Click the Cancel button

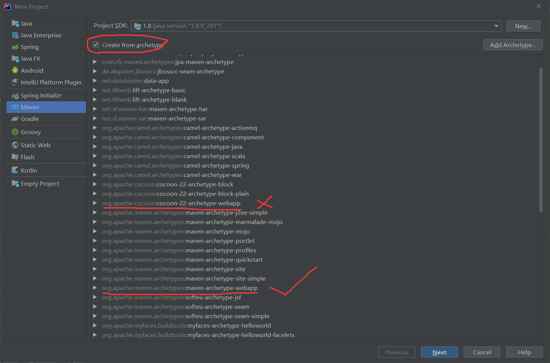click(x=482, y=352)
